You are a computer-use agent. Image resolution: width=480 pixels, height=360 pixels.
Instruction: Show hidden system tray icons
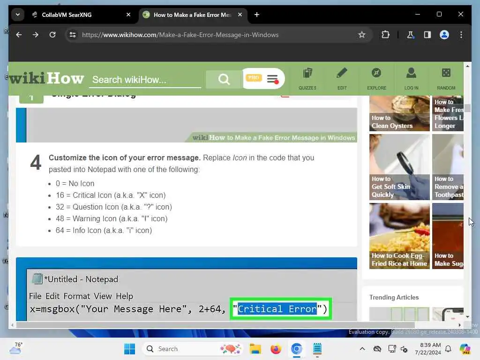[362, 349]
